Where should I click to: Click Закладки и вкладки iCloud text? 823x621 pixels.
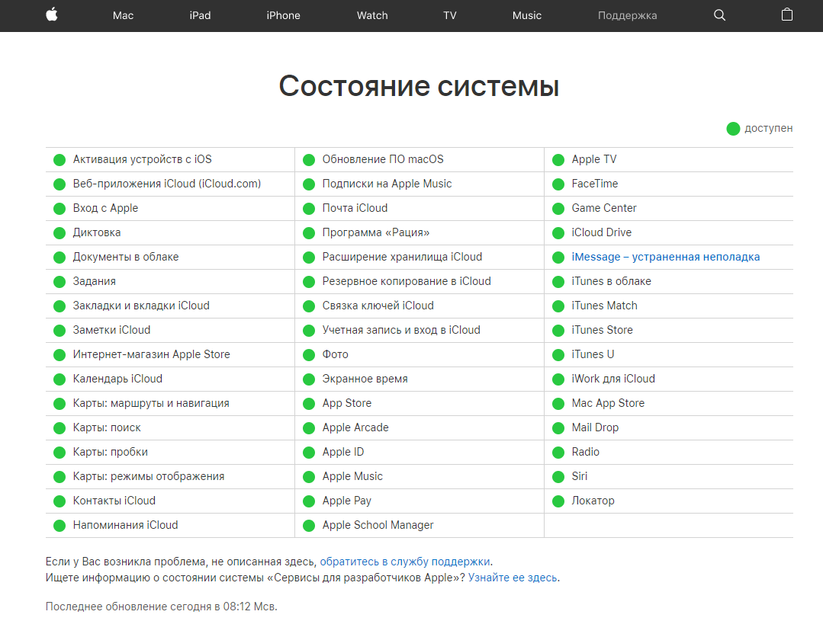(141, 306)
